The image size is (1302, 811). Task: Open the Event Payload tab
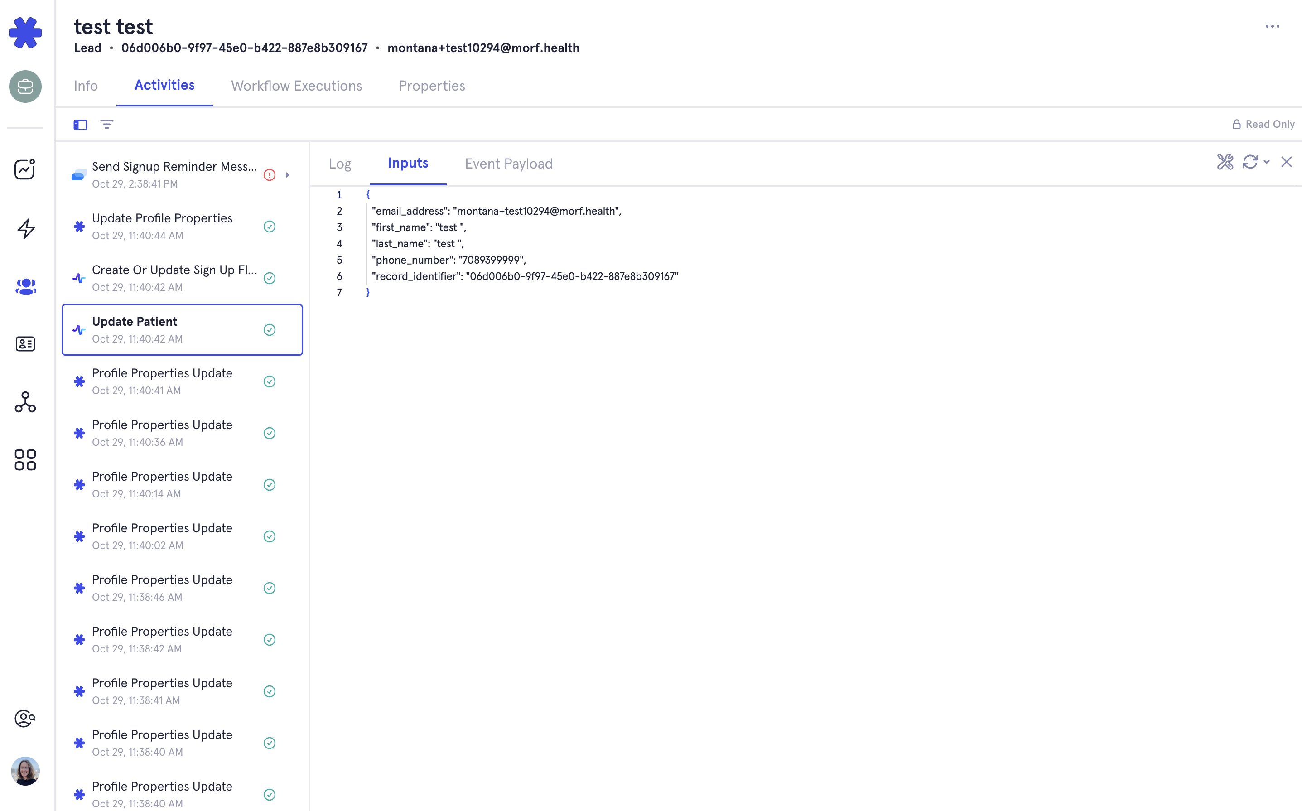click(x=508, y=164)
